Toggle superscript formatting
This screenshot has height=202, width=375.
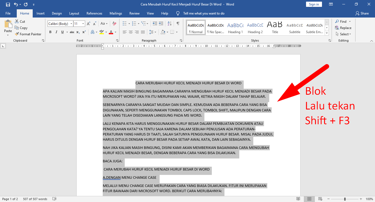[x=84, y=32]
